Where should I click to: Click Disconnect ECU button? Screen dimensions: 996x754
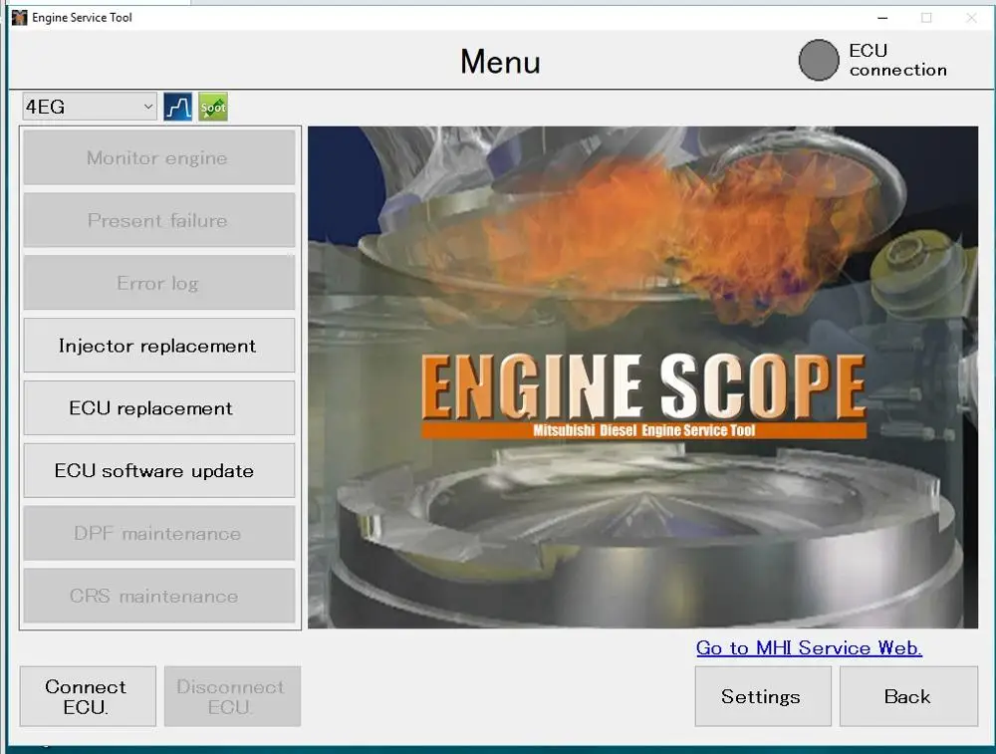pyautogui.click(x=232, y=696)
